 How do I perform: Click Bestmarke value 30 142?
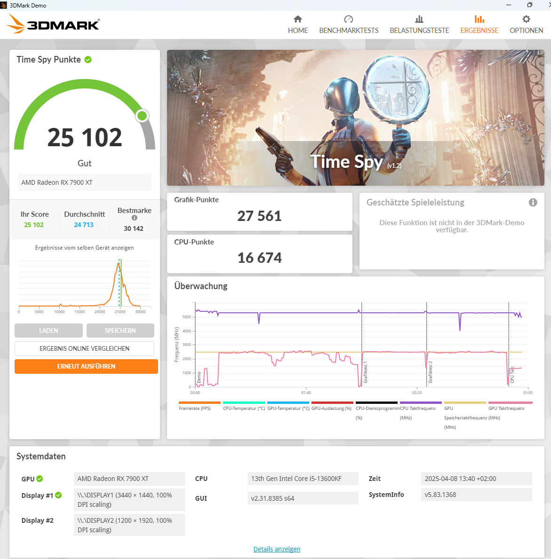point(134,228)
